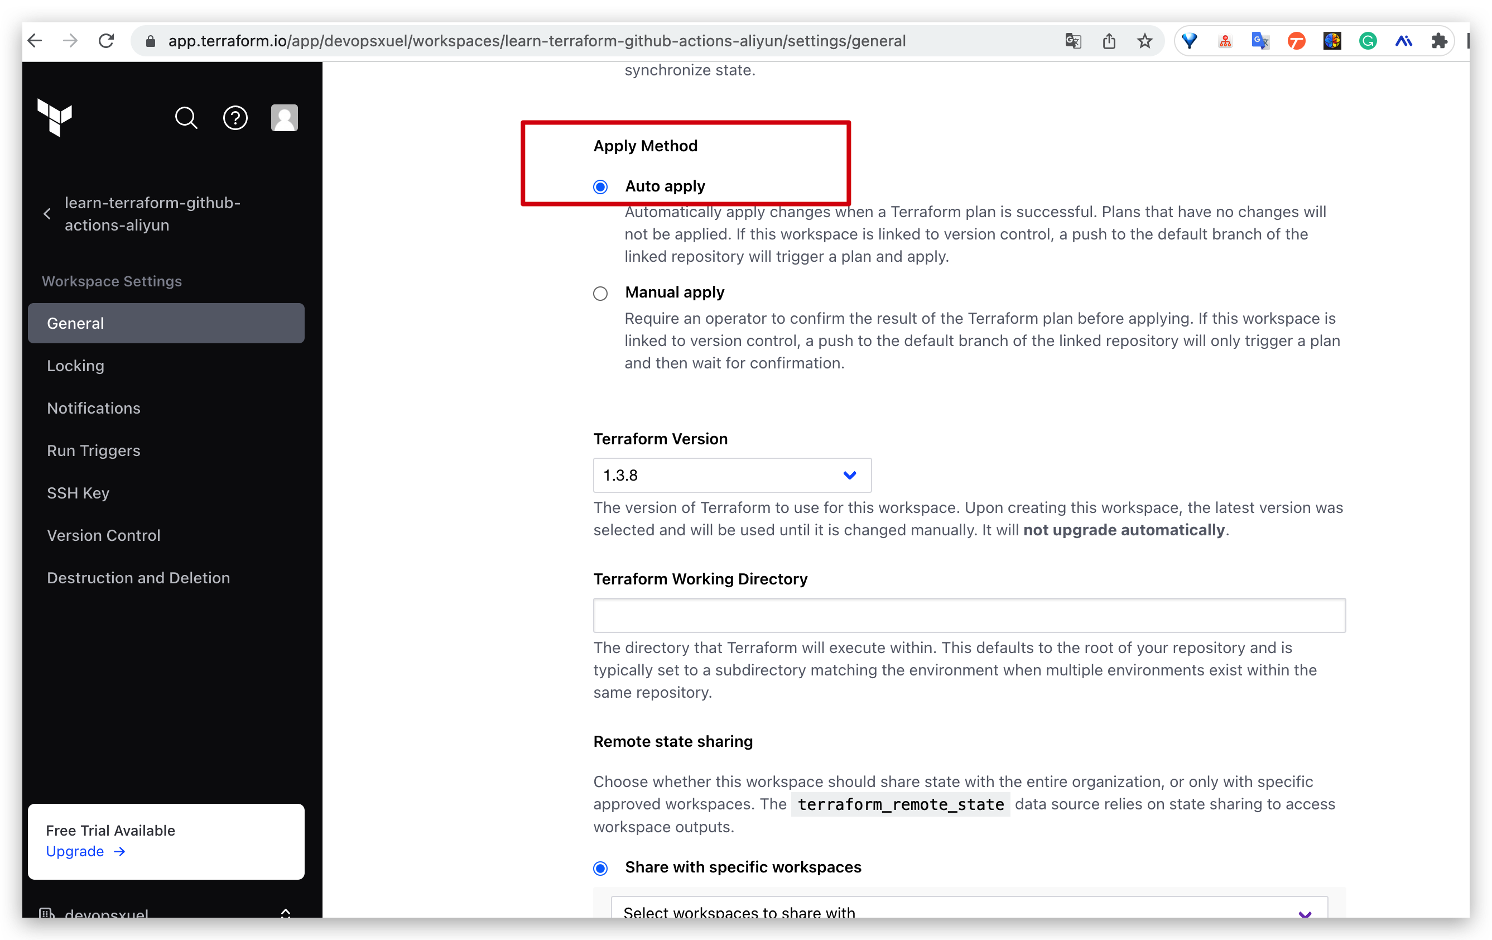Image resolution: width=1492 pixels, height=940 pixels.
Task: Click the Grammarly extension icon
Action: (x=1368, y=41)
